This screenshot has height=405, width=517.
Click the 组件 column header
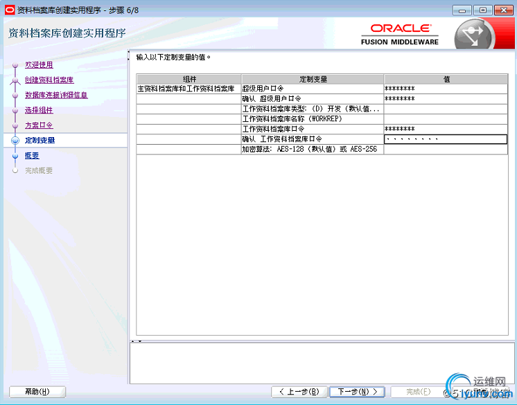(189, 79)
